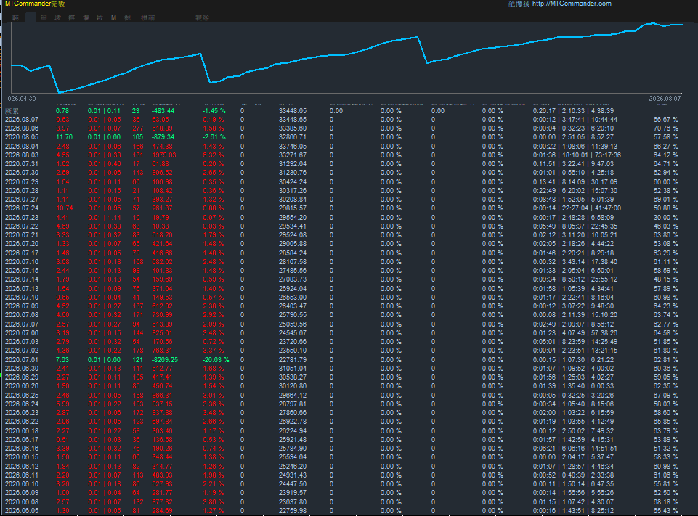The width and height of the screenshot is (698, 516).
Task: Click the 0.01 | 1.14 lot cell
Action: (104, 217)
